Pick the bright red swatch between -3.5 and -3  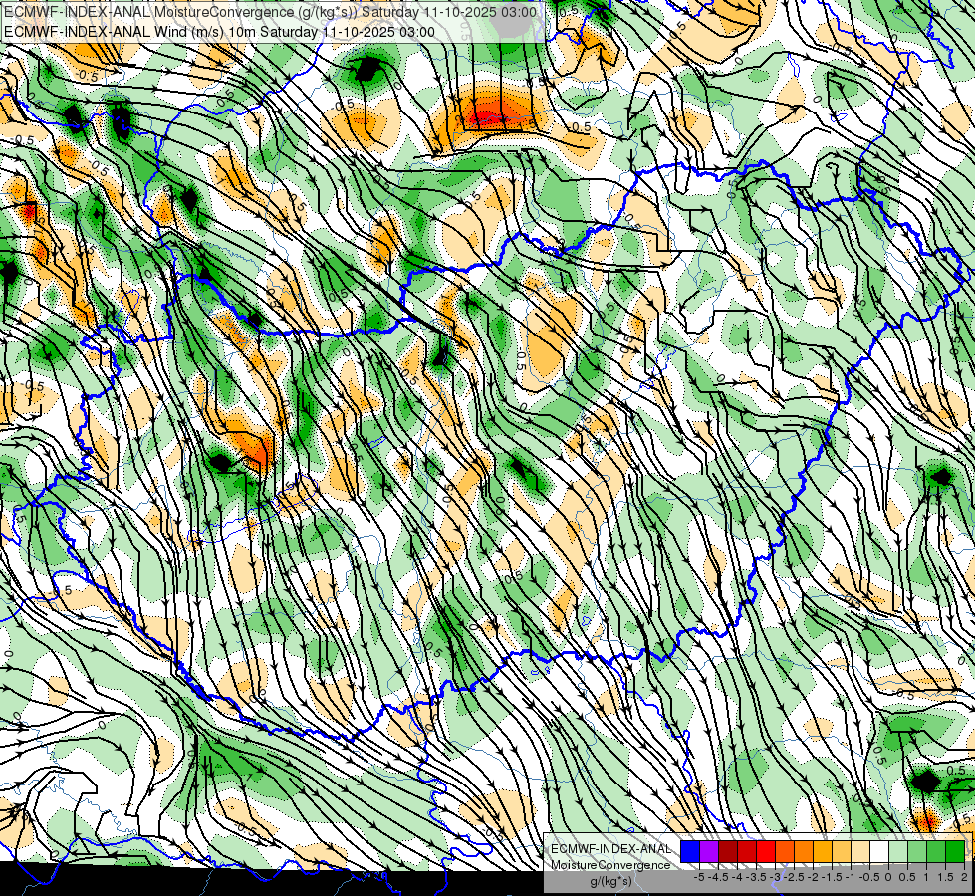(x=766, y=851)
